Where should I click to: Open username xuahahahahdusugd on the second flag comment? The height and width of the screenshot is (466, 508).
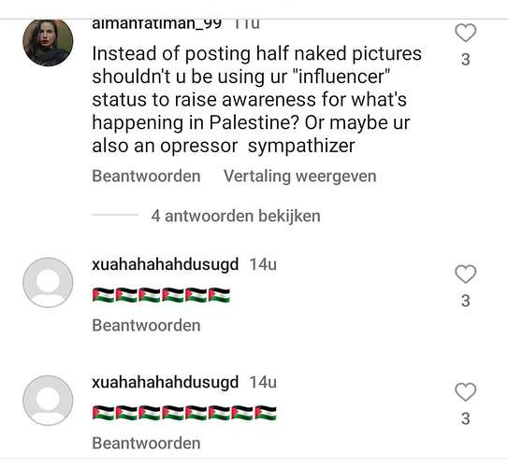pos(166,382)
